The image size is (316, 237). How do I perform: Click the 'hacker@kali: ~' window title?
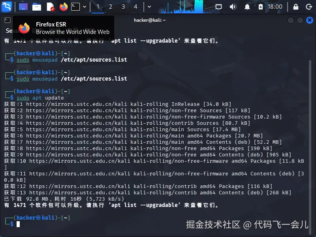[x=150, y=20]
